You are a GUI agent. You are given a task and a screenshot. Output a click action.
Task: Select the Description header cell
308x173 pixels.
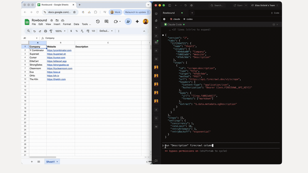tap(108, 47)
